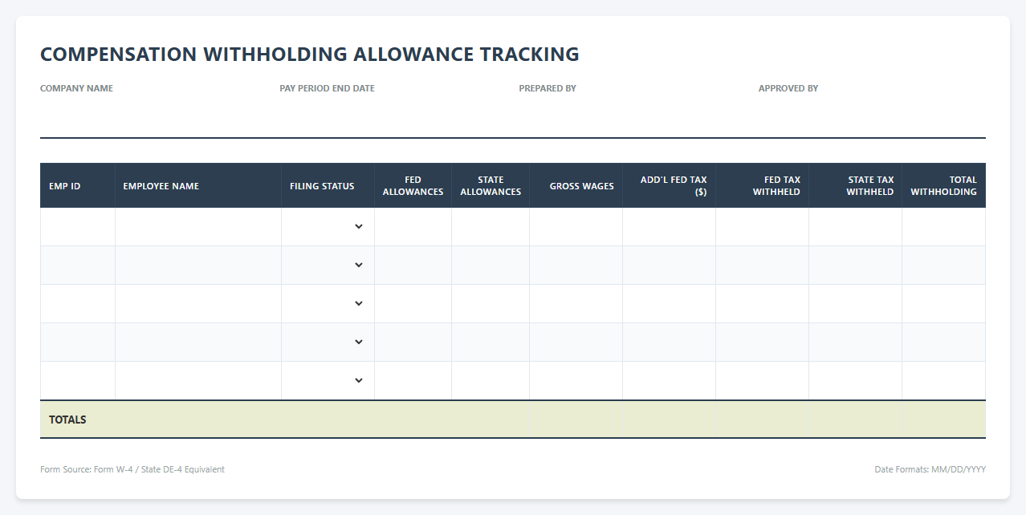Select Total Withholding cell in first row
Viewport: 1026px width, 515px height.
pos(943,227)
